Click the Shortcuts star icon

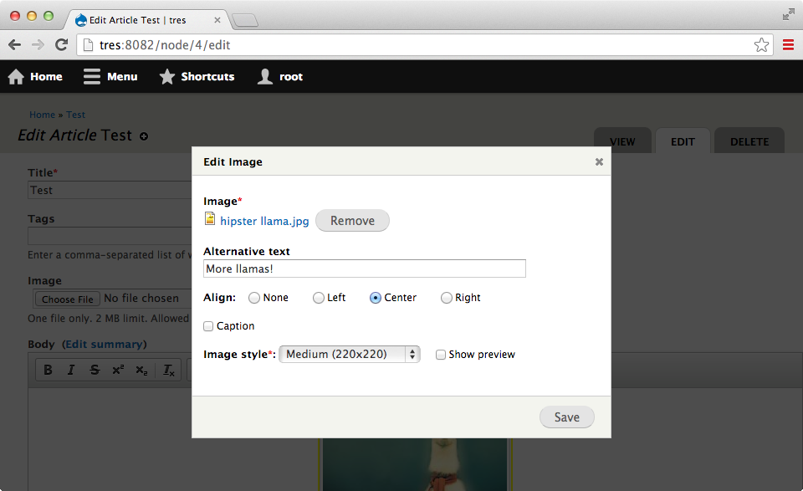pos(166,76)
